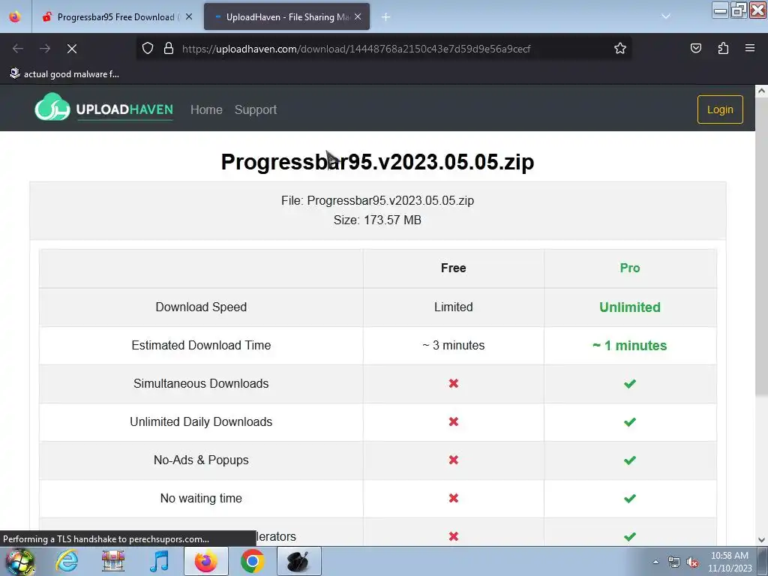Open the black bird app in taskbar
Viewport: 768px width, 576px height.
(298, 561)
